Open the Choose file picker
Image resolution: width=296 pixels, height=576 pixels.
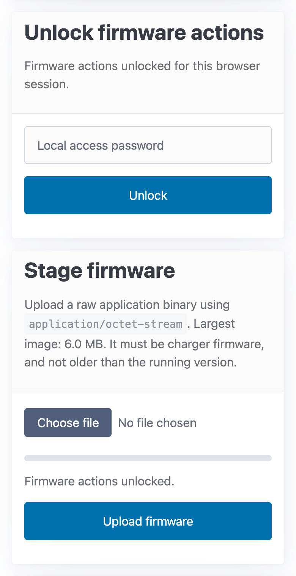(x=68, y=423)
